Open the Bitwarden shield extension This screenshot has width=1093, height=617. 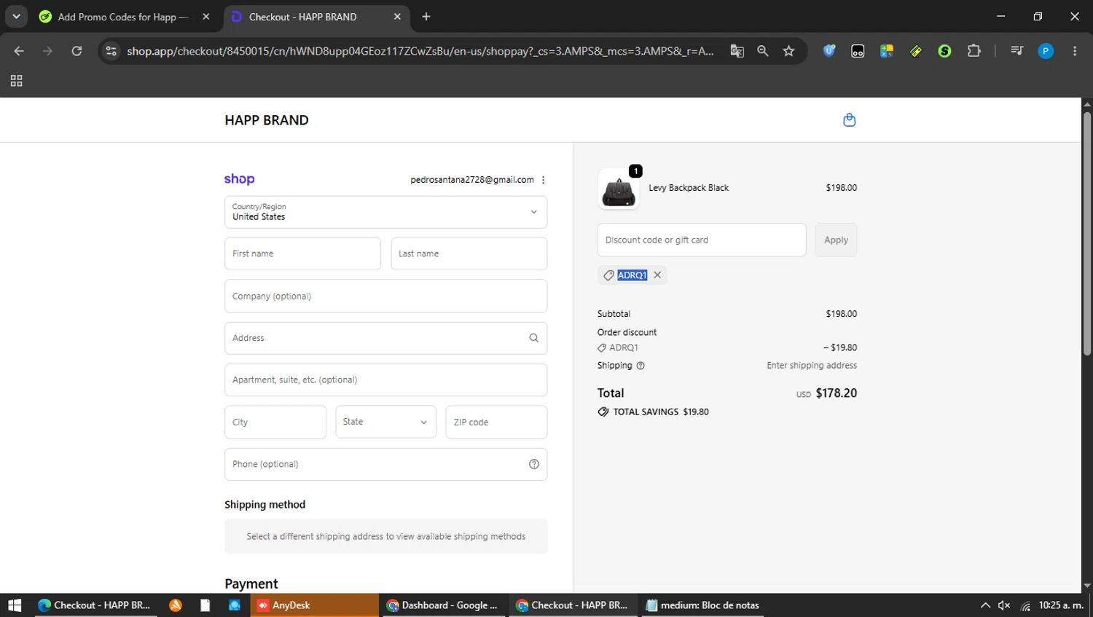[828, 51]
